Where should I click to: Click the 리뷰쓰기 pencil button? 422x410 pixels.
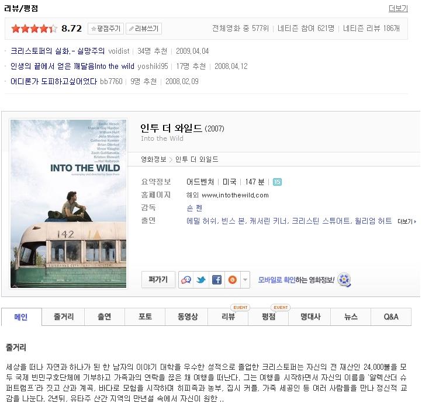pos(144,29)
